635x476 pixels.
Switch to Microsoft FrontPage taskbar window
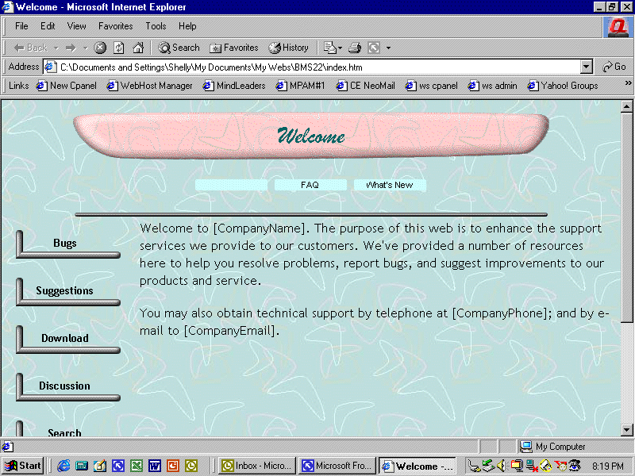pos(337,466)
